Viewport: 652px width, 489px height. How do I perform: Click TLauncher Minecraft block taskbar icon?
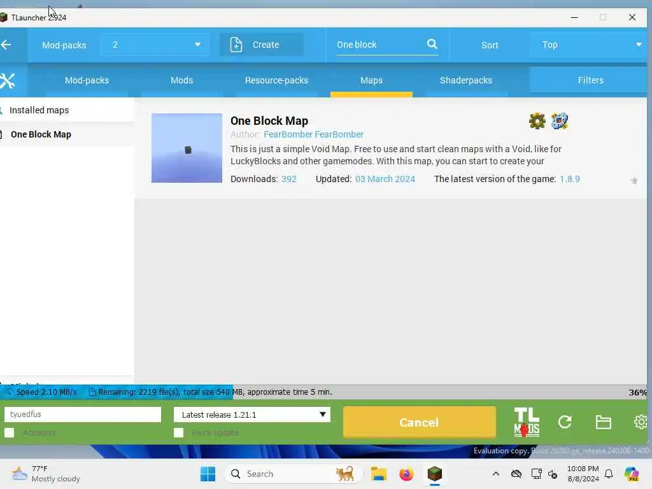point(434,474)
